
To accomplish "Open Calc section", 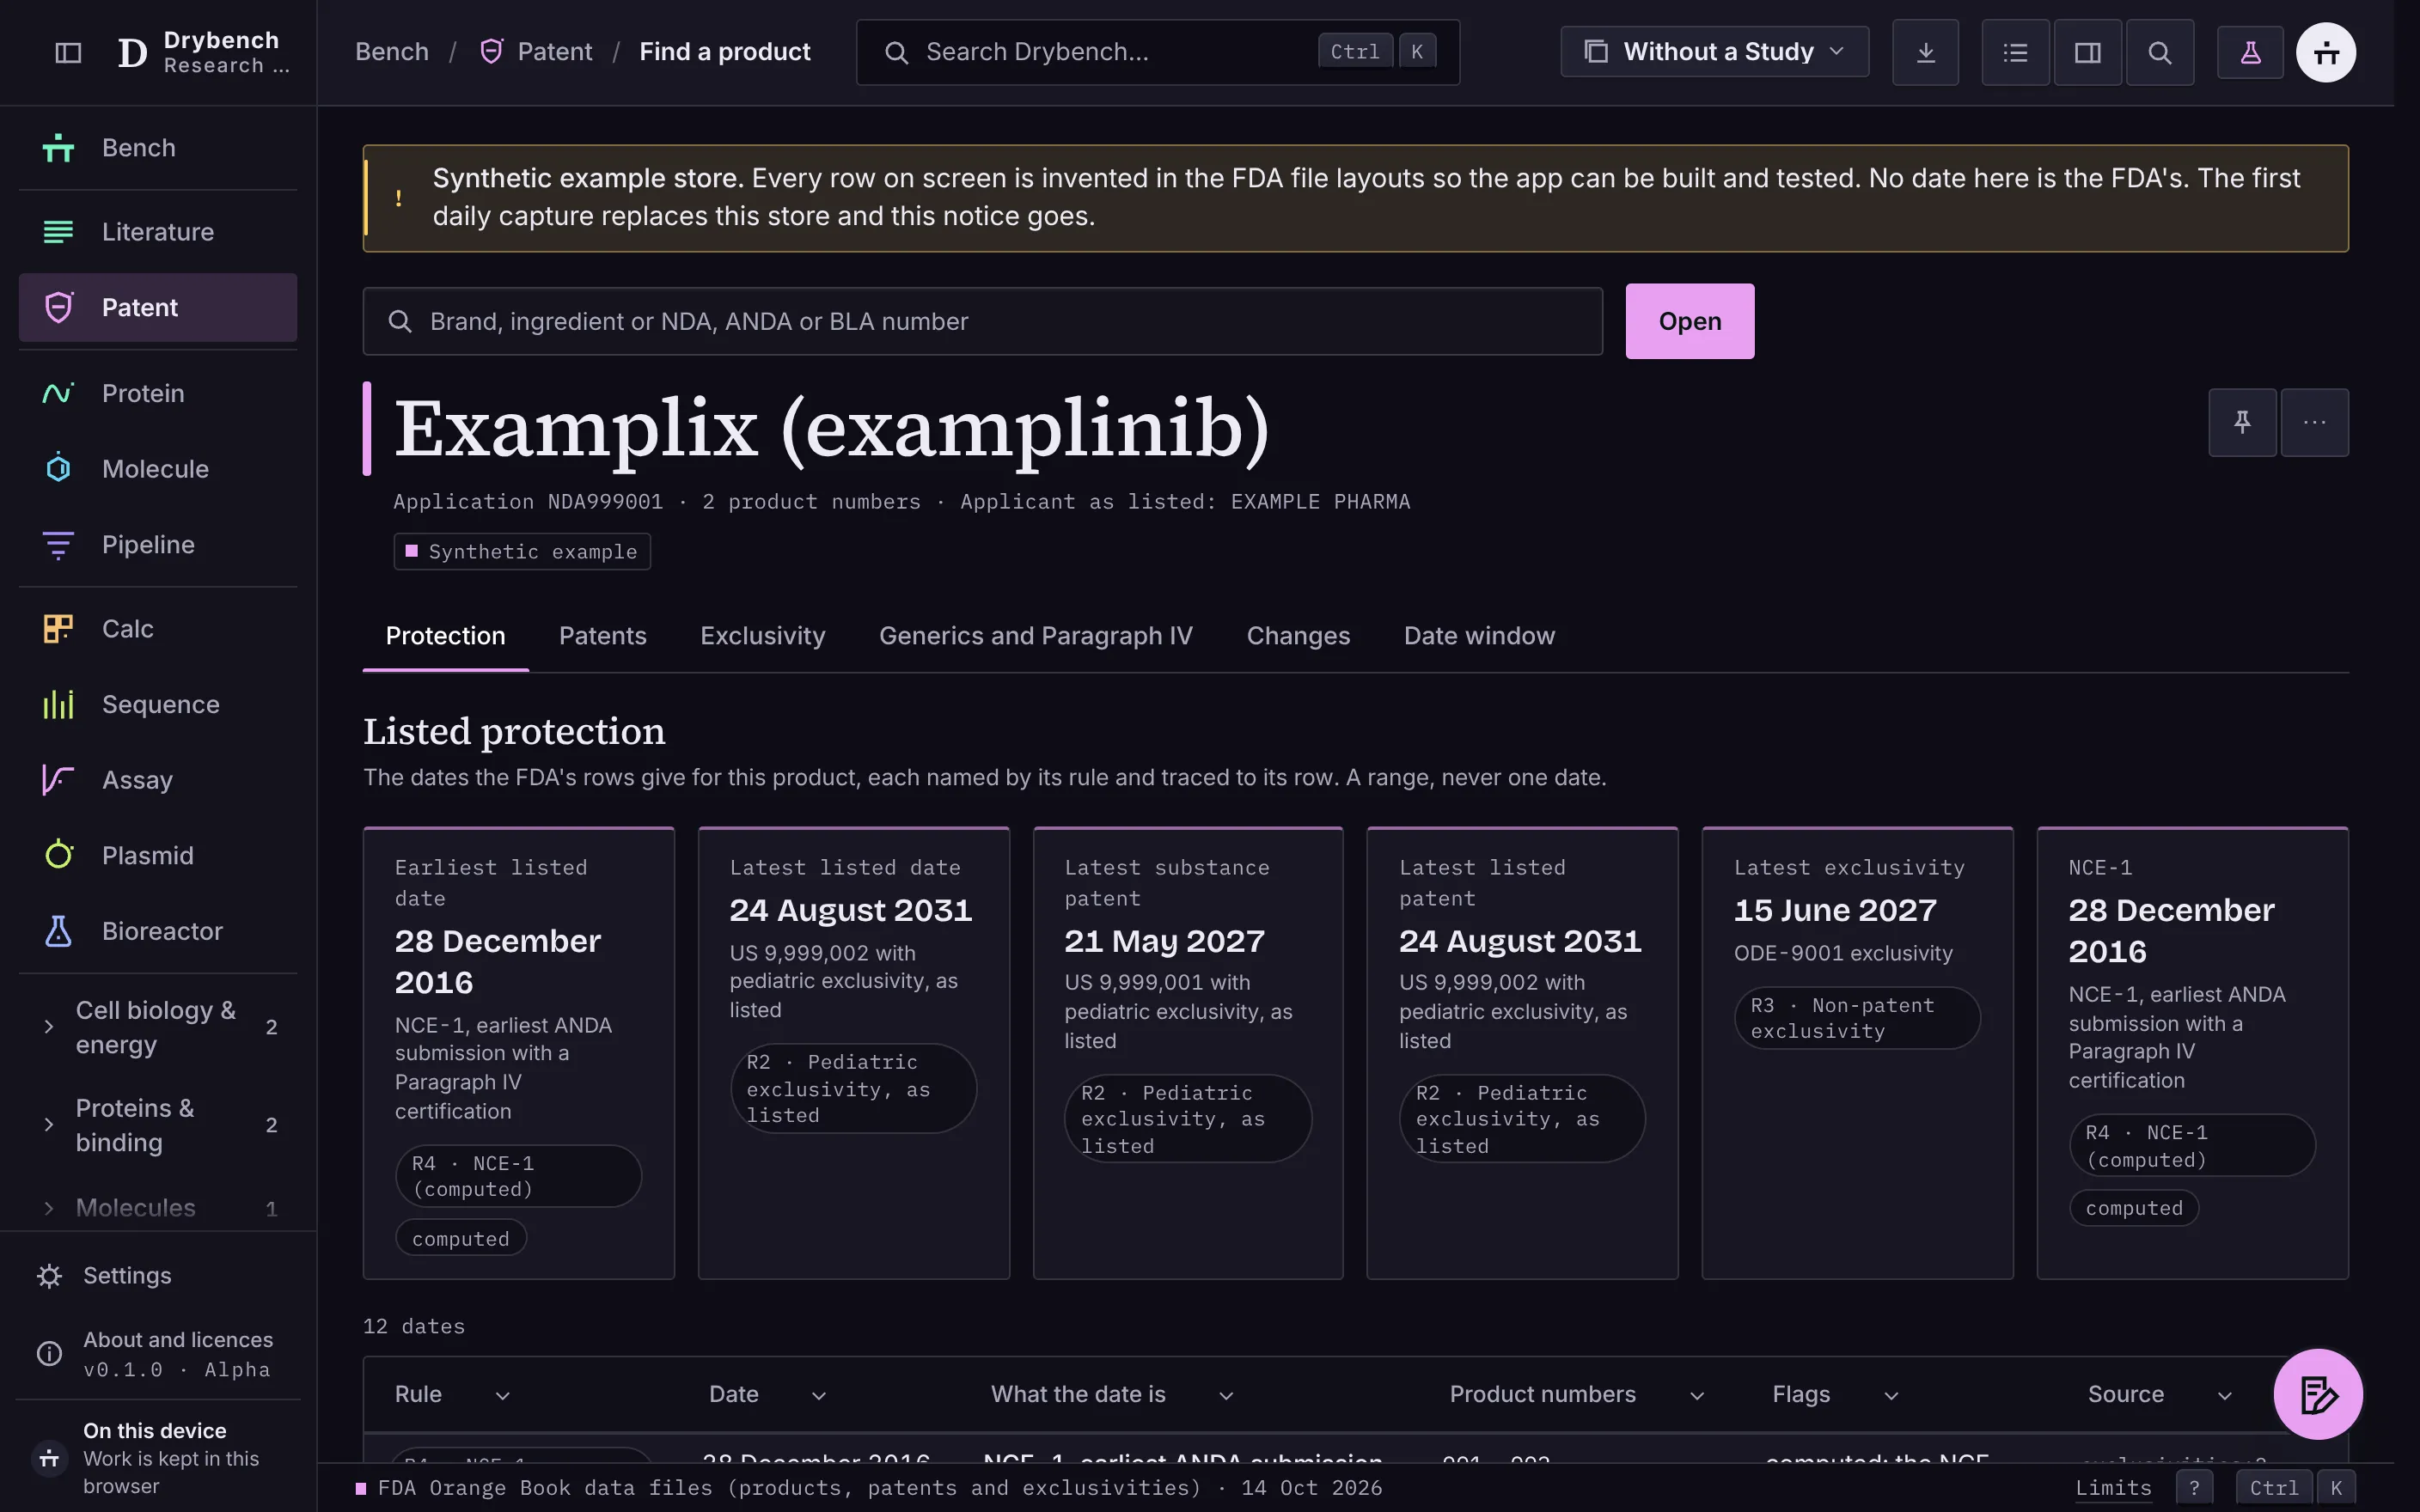I will (x=158, y=629).
